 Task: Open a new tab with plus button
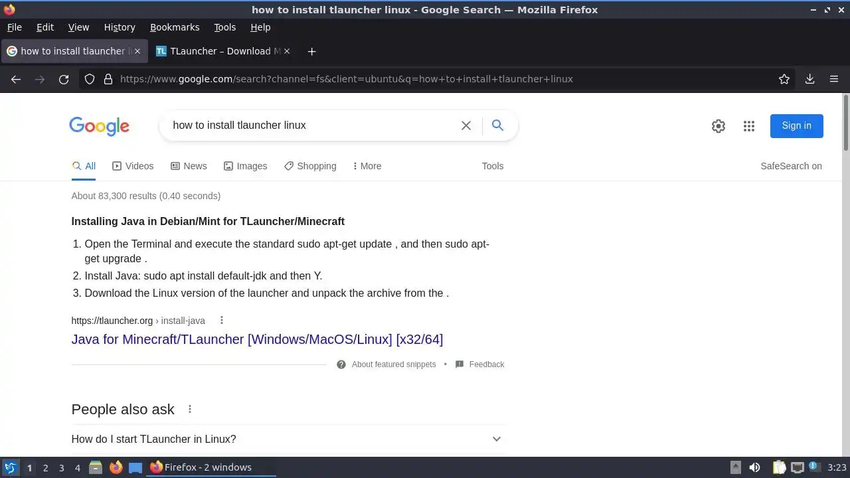coord(311,51)
